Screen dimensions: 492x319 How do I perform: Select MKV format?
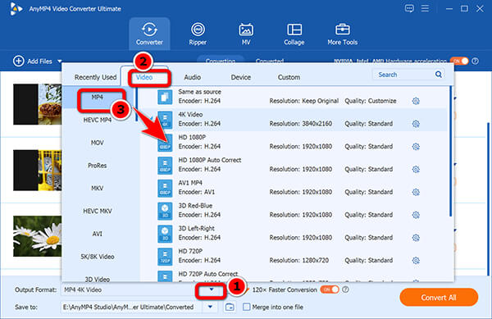(98, 188)
